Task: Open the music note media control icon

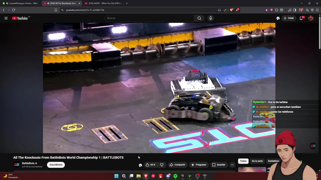Action: tap(290, 10)
